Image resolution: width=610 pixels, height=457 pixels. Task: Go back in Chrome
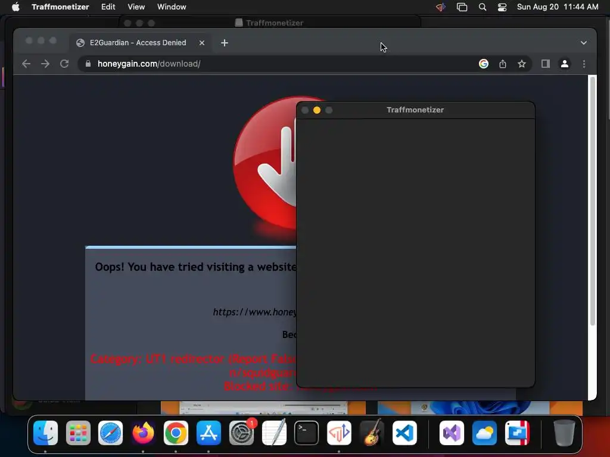click(x=26, y=64)
